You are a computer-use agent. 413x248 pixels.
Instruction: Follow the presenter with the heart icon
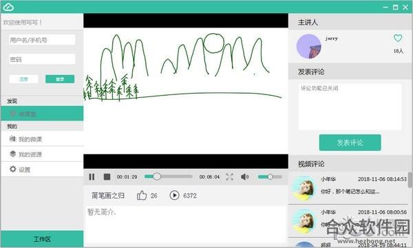click(398, 38)
